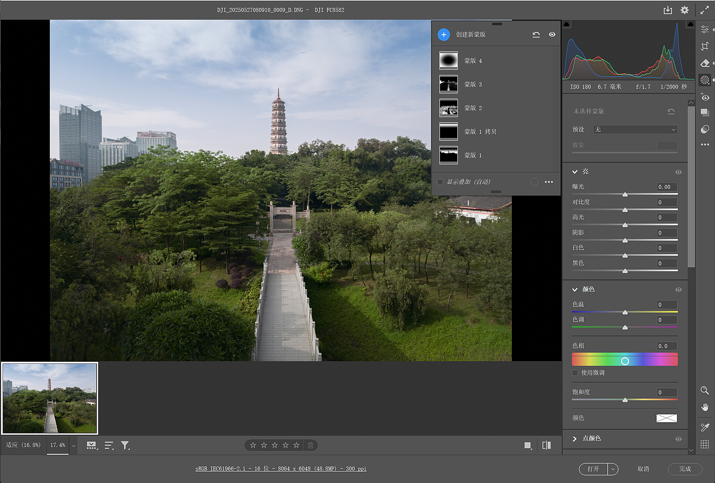
Task: Enable the 显示叠加 (自动) checkbox
Action: 440,182
